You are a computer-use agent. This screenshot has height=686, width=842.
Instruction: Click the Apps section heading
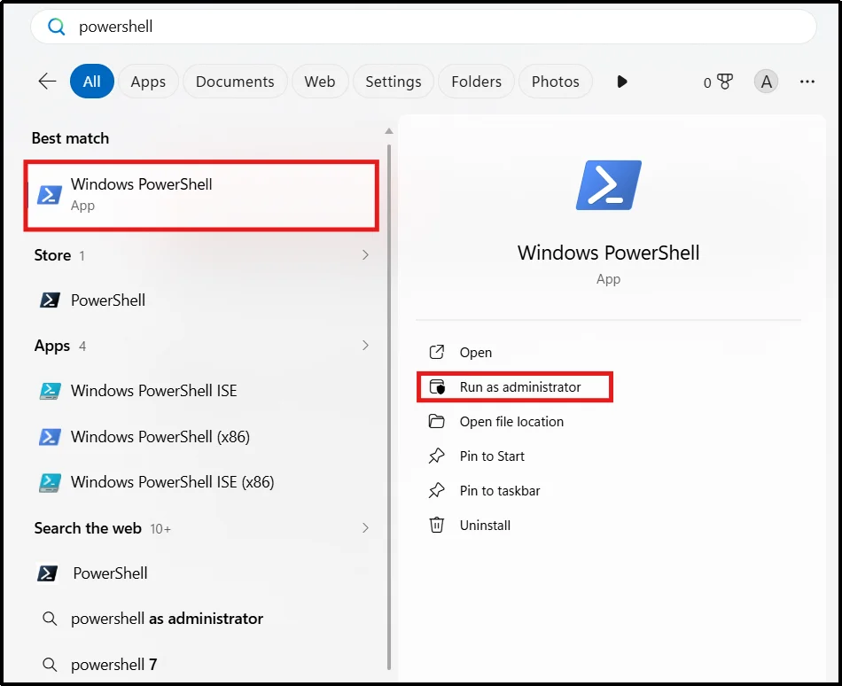52,346
